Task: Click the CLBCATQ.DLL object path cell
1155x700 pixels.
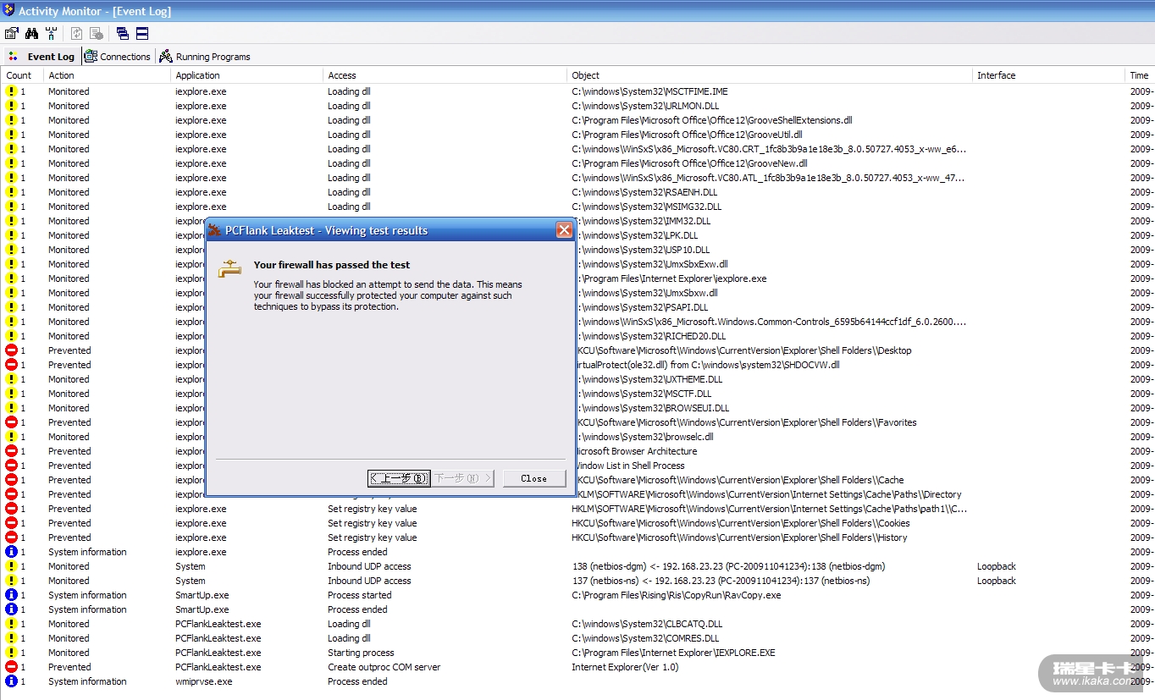Action: (x=646, y=624)
